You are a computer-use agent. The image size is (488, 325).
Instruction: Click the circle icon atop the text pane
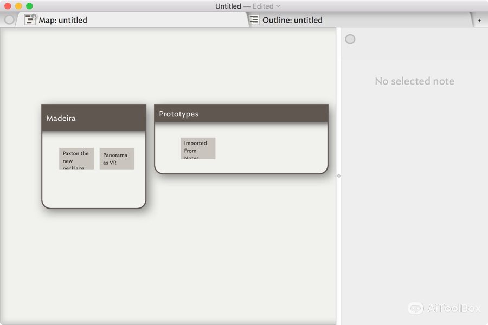pyautogui.click(x=350, y=39)
